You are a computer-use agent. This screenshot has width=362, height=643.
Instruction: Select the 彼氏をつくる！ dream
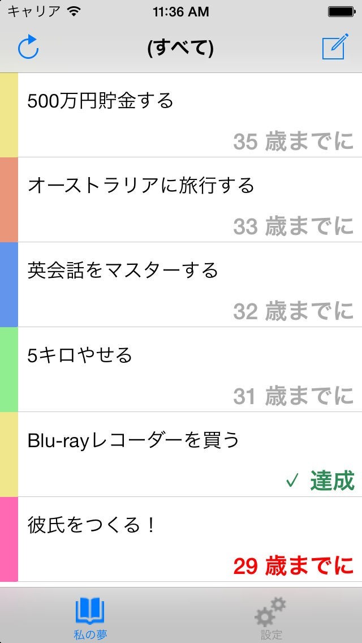click(92, 526)
